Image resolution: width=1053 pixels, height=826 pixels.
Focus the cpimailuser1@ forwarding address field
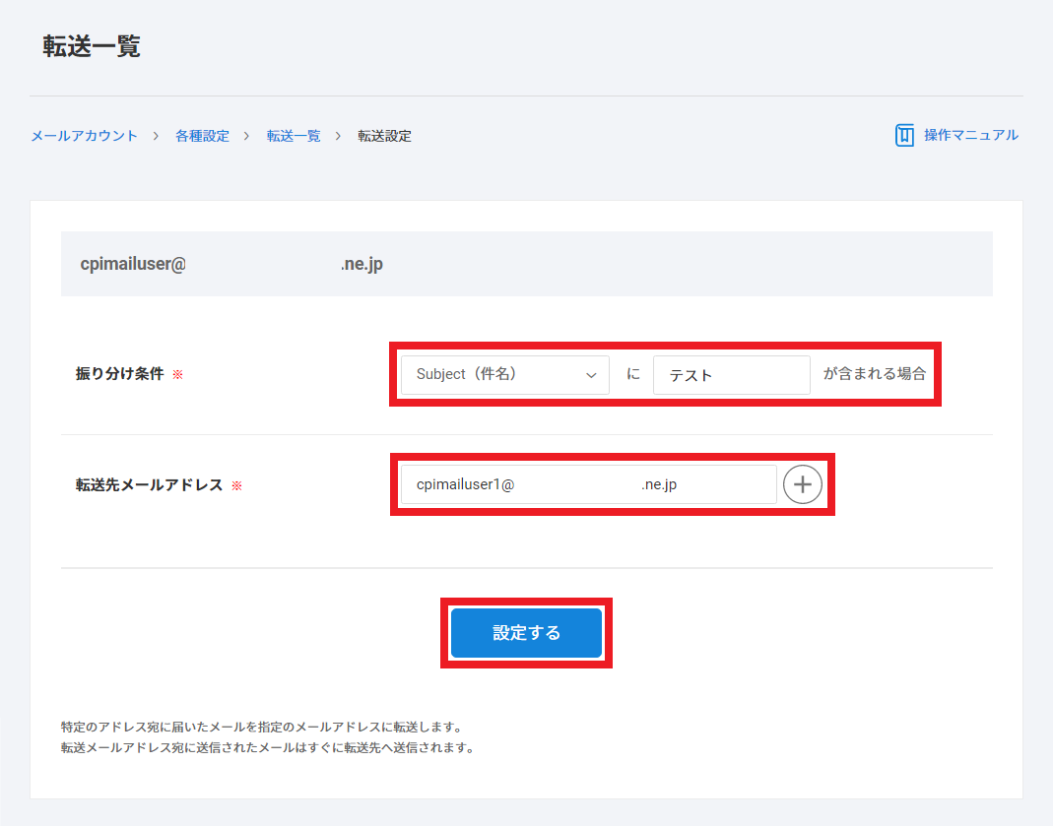coord(588,484)
